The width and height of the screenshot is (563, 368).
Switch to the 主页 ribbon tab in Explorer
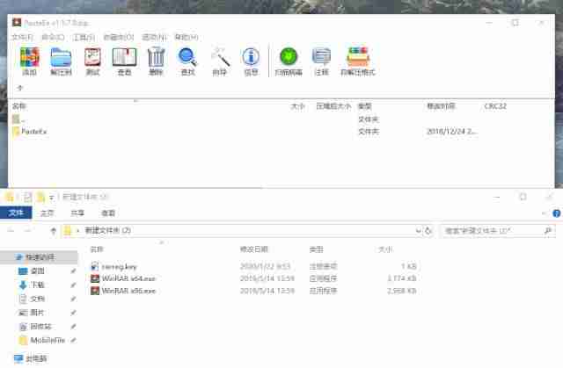tap(47, 213)
